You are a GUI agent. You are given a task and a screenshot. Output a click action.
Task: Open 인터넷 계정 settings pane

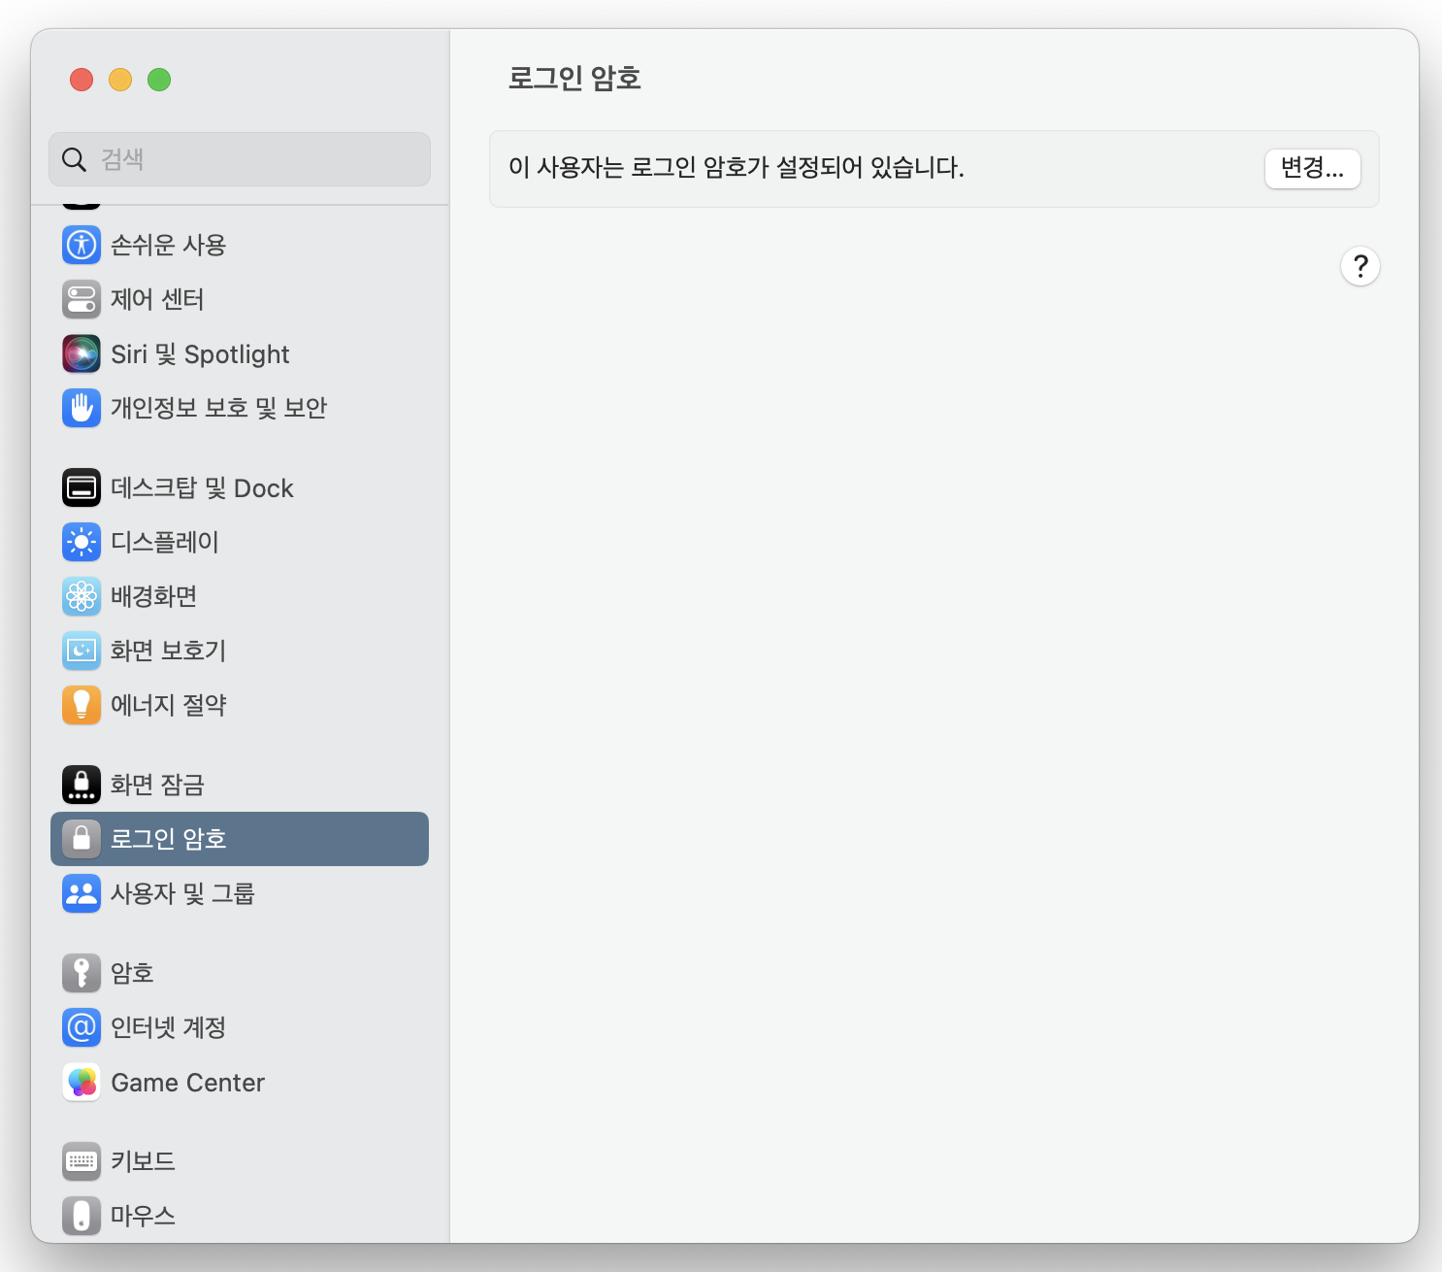168,1027
